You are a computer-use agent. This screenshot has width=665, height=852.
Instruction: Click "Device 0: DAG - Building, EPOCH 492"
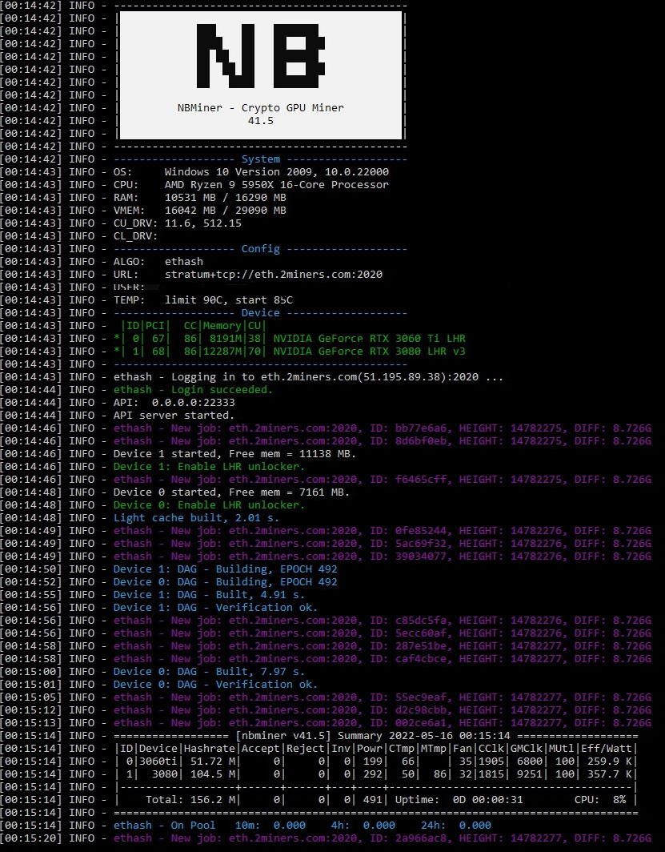[226, 582]
